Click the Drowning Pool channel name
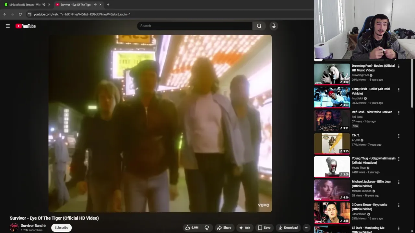The image size is (415, 233). pyautogui.click(x=360, y=75)
